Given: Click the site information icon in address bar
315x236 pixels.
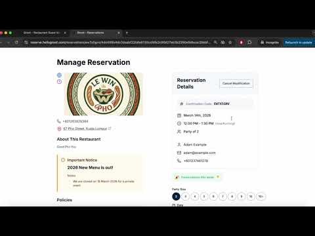Looking at the screenshot, I should (26, 43).
